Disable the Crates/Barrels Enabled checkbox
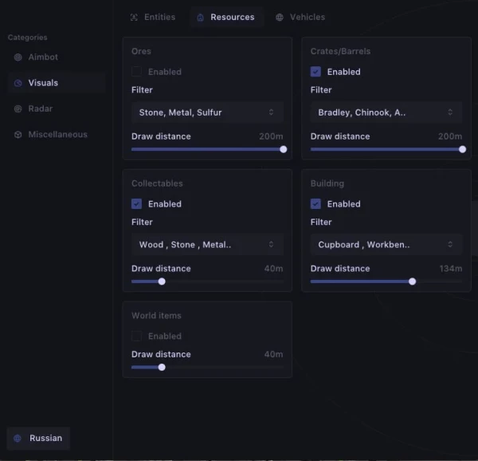 315,72
